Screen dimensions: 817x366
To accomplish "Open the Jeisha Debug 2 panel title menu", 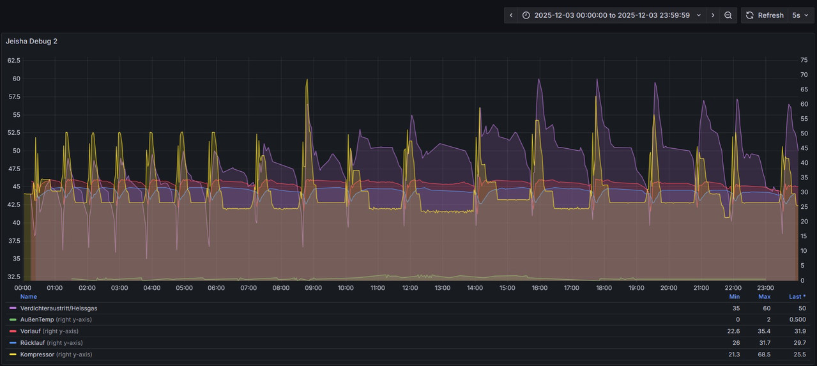I will pyautogui.click(x=31, y=41).
